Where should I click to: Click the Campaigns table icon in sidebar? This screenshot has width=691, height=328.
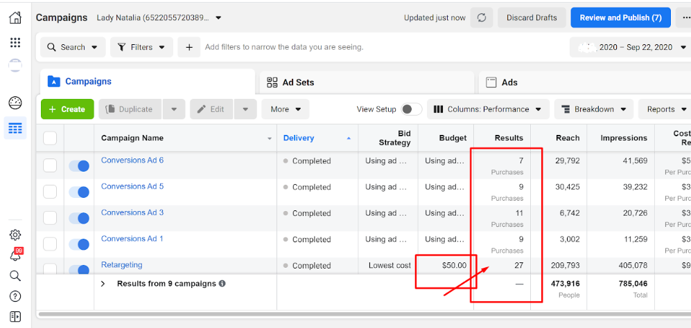coord(15,128)
